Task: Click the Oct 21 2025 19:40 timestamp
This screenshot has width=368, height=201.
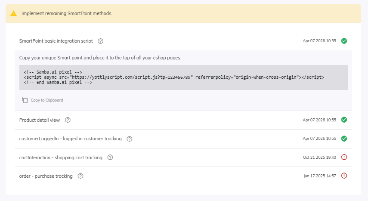Action: pos(319,158)
